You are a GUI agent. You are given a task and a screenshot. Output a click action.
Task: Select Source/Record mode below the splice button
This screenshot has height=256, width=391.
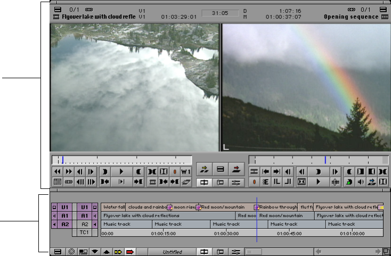(204, 183)
